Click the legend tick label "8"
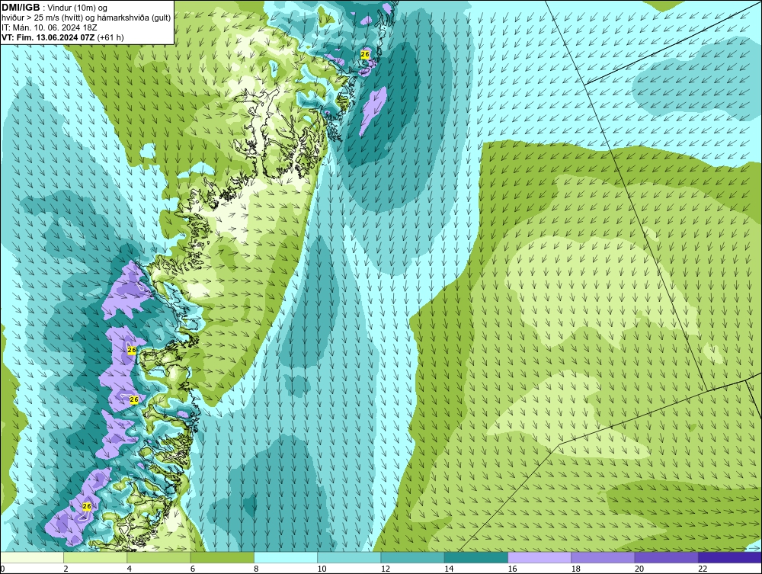762x574 pixels. [256, 569]
